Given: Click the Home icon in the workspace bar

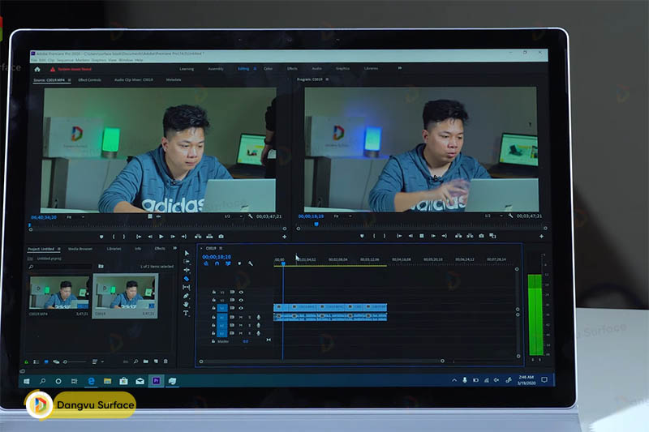Looking at the screenshot, I should pos(37,69).
